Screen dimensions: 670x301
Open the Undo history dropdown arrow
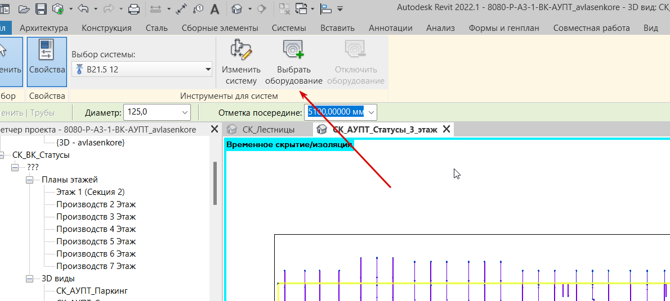pyautogui.click(x=95, y=8)
